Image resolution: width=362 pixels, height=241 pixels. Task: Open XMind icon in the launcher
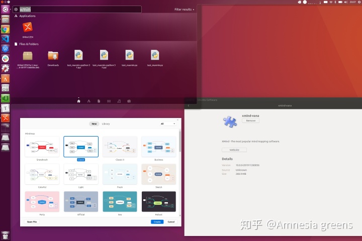pos(5,118)
